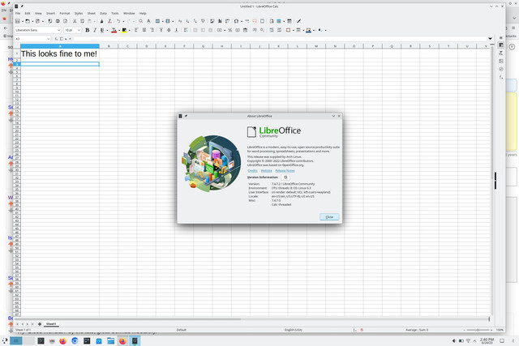Click the Font Color red swatch
The width and height of the screenshot is (519, 346).
pyautogui.click(x=114, y=30)
